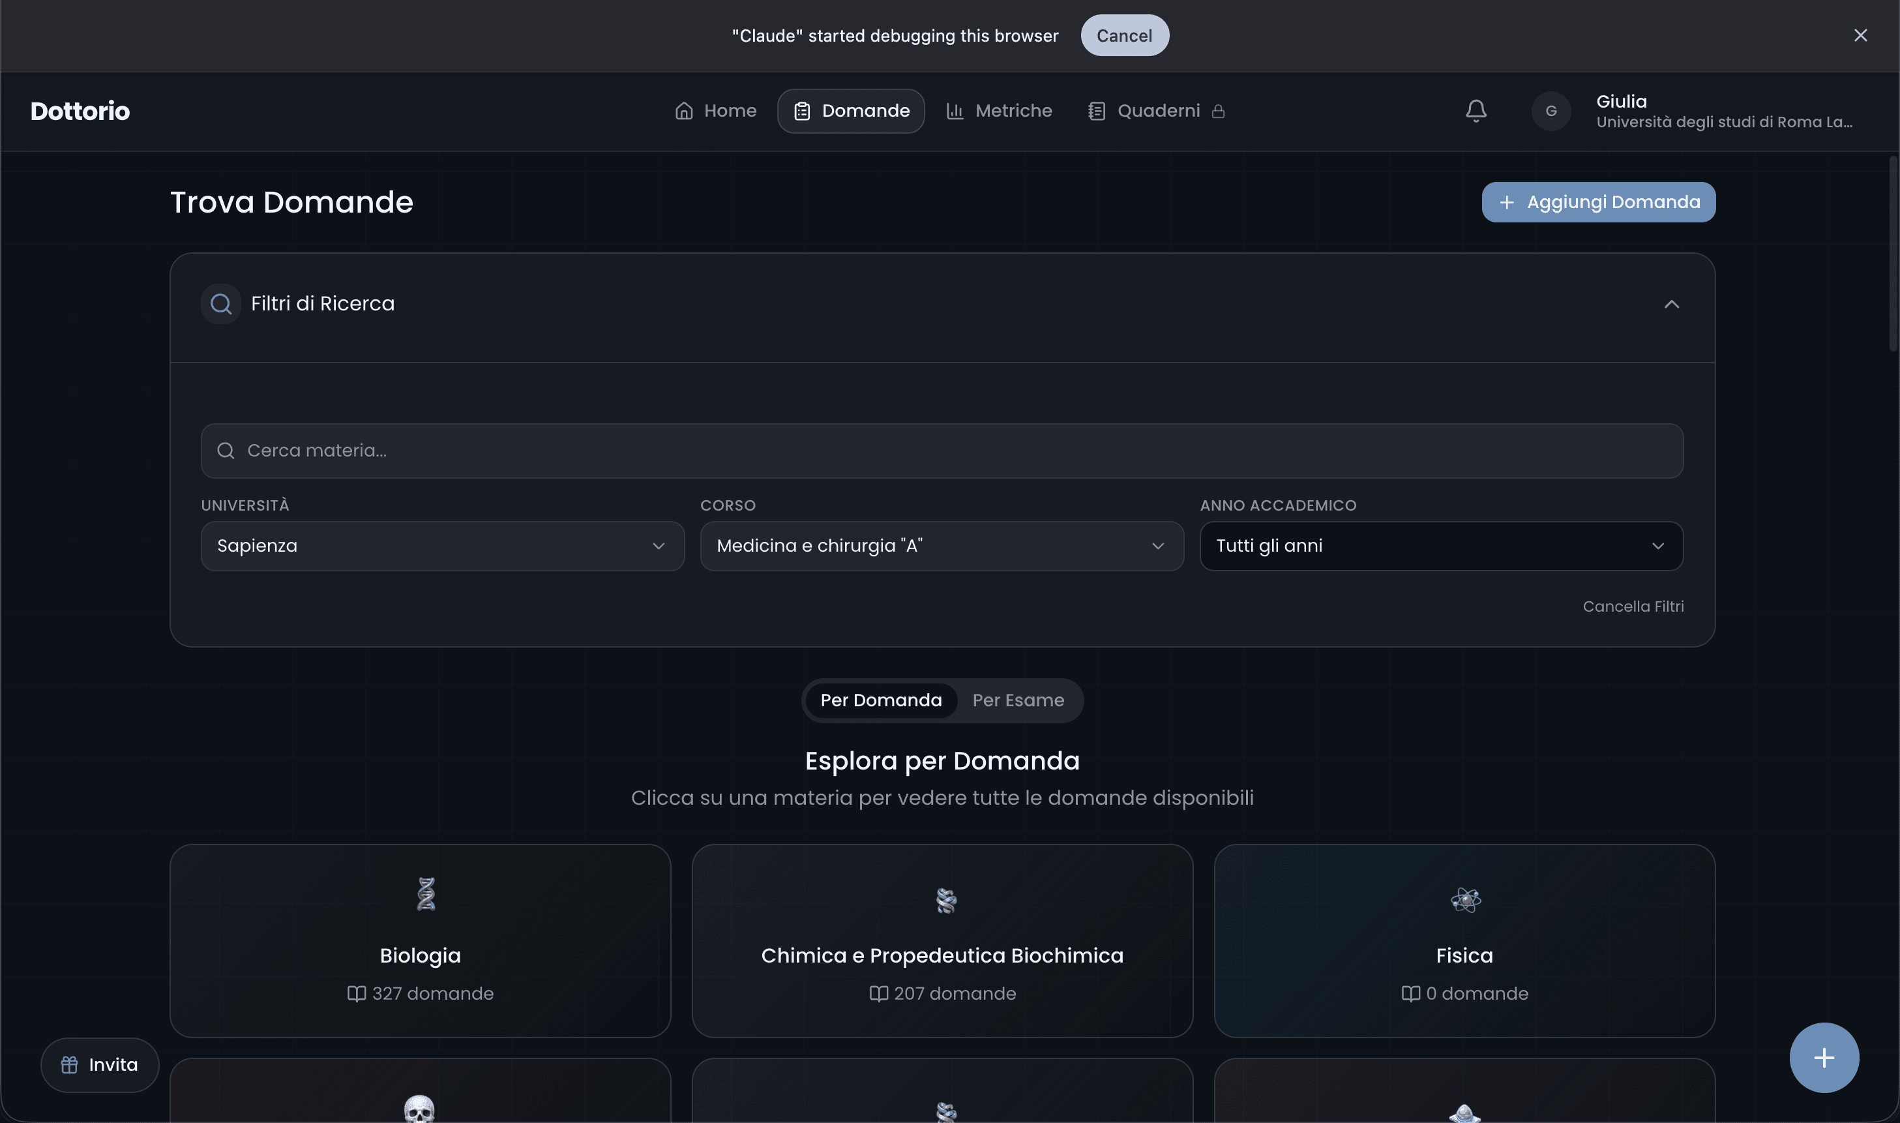Open the Università dropdown showing Sapienza
Screen dimensions: 1900x1123
click(x=443, y=546)
